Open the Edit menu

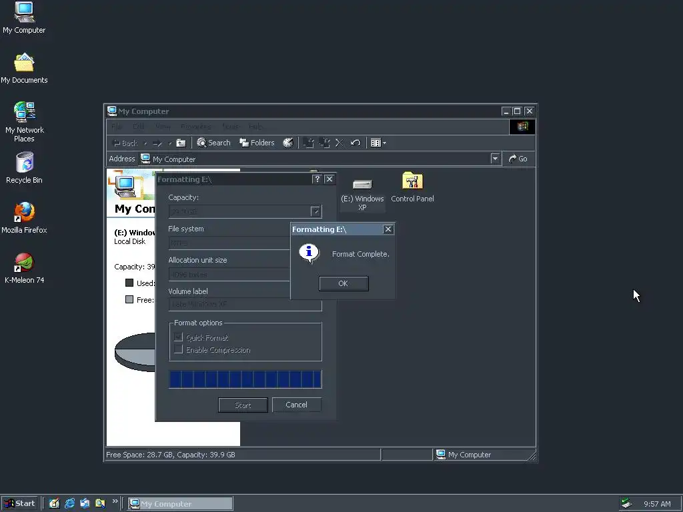point(139,127)
